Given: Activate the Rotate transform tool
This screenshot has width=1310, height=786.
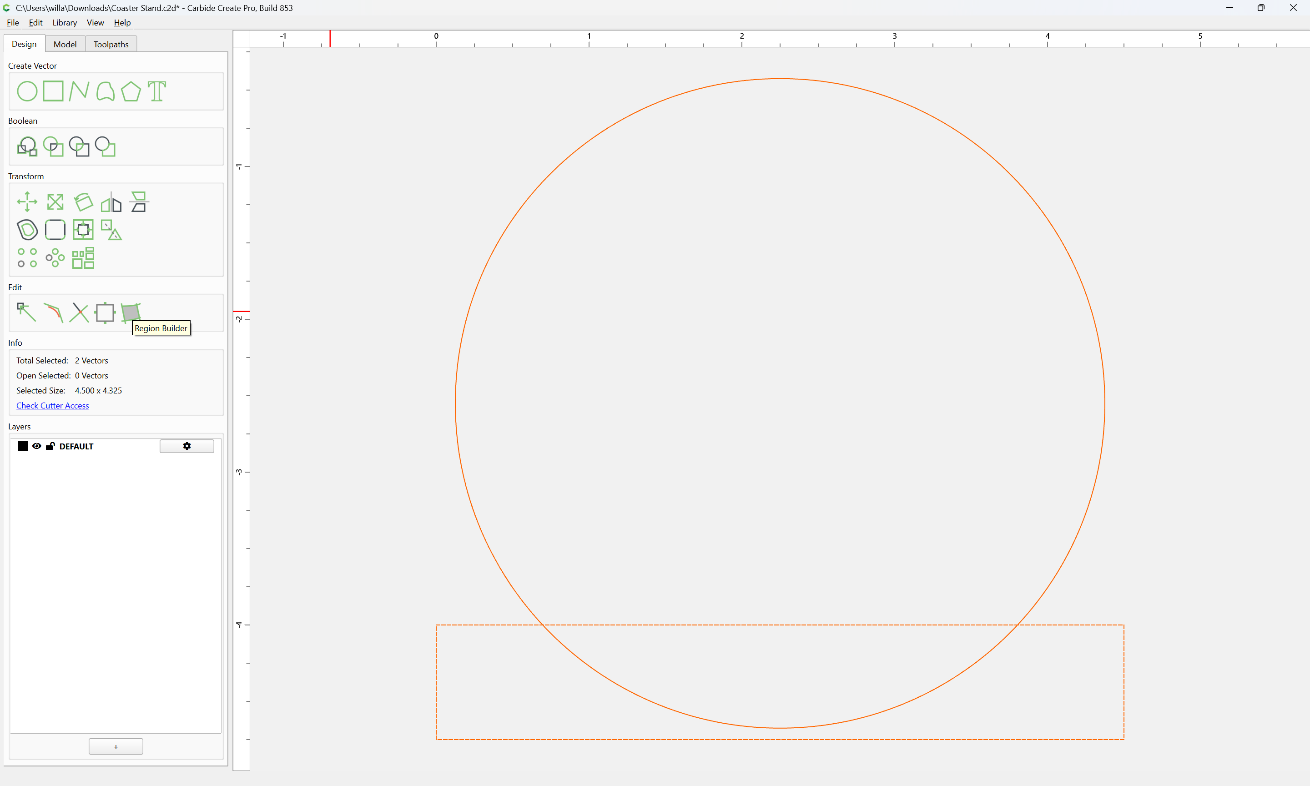Looking at the screenshot, I should pyautogui.click(x=83, y=202).
